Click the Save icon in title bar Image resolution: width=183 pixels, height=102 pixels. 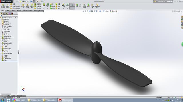pyautogui.click(x=24, y=1)
